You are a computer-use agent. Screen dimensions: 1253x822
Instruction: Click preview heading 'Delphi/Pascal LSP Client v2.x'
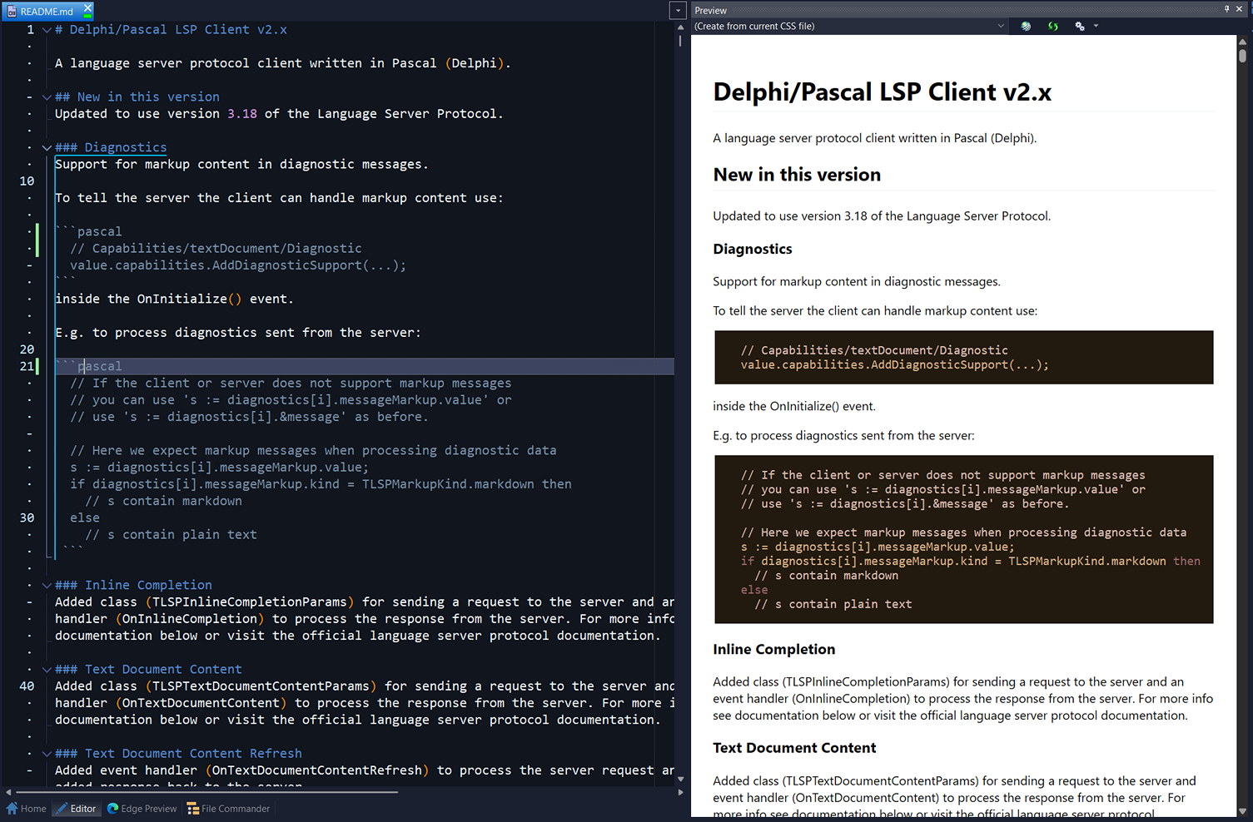coord(882,92)
